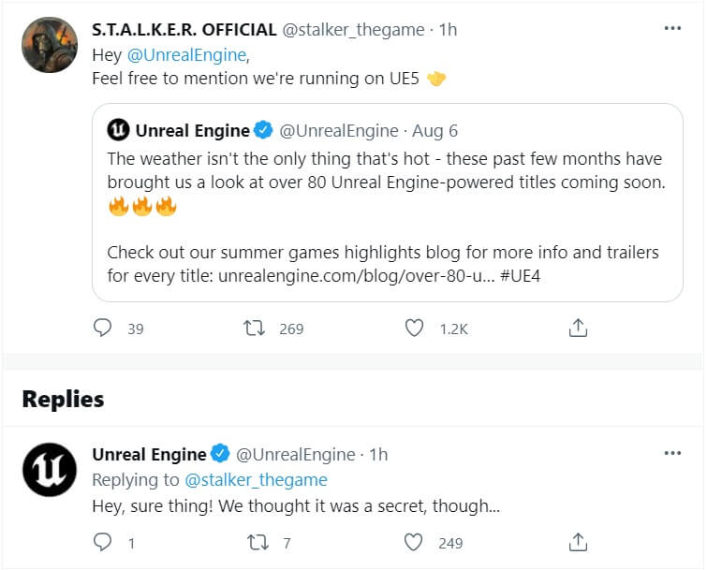Image resolution: width=707 pixels, height=570 pixels.
Task: Like Unreal Engine's reply tweet
Action: [x=414, y=542]
